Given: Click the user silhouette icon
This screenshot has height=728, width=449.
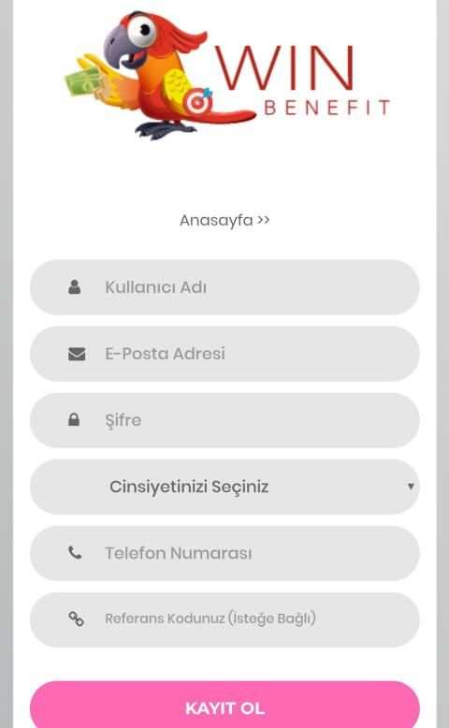Looking at the screenshot, I should coord(74,287).
